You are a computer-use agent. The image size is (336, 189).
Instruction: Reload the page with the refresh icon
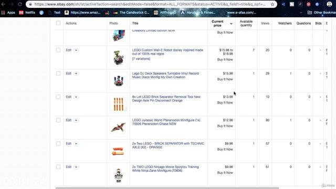(20, 4)
